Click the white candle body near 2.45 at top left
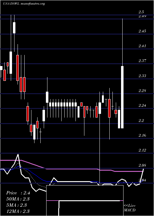The width and height of the screenshot is (154, 216). pos(14,28)
